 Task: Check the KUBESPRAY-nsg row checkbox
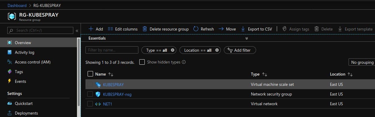[x=90, y=94]
